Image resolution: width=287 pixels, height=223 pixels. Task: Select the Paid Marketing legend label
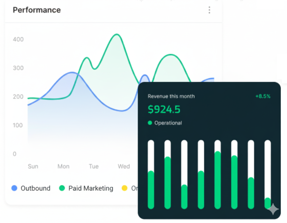(x=91, y=188)
